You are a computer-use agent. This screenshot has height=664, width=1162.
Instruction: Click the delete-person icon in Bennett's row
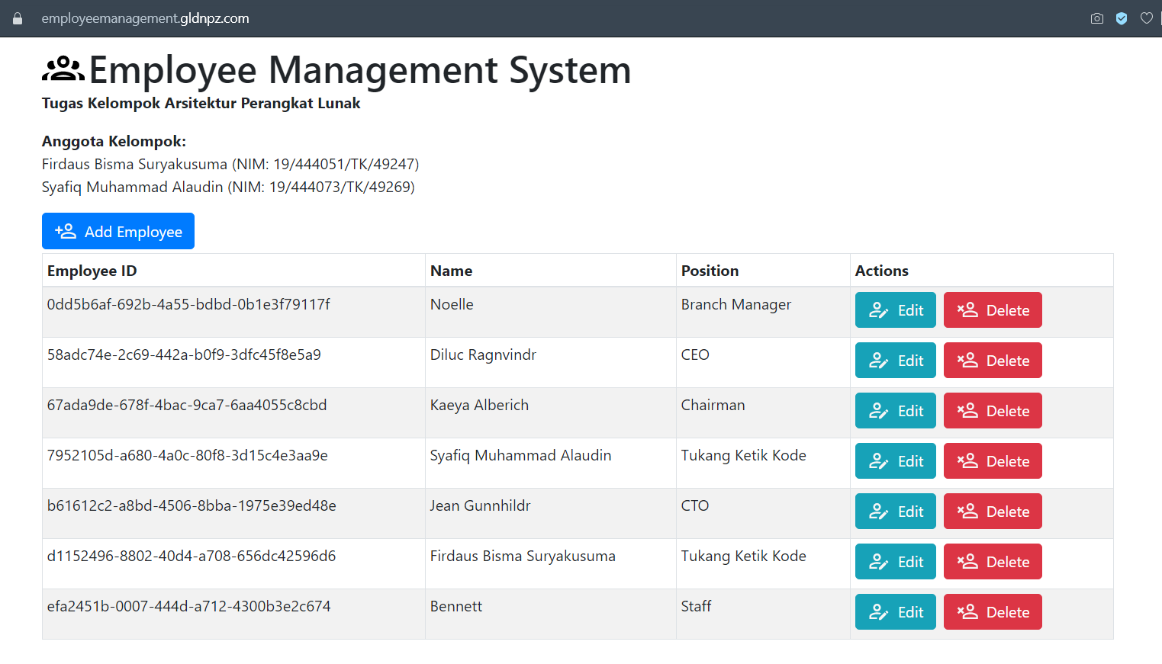[967, 611]
